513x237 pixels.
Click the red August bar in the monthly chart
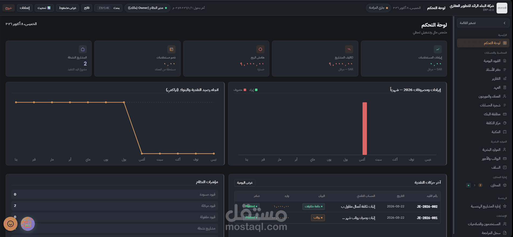[x=364, y=128]
